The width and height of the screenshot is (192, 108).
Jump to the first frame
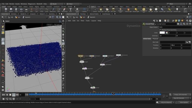(x=4, y=95)
